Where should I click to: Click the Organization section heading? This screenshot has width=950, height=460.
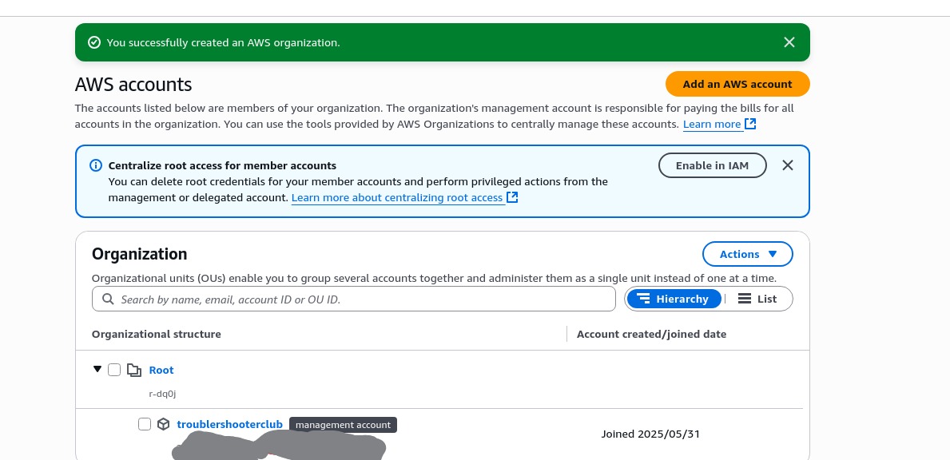[139, 254]
